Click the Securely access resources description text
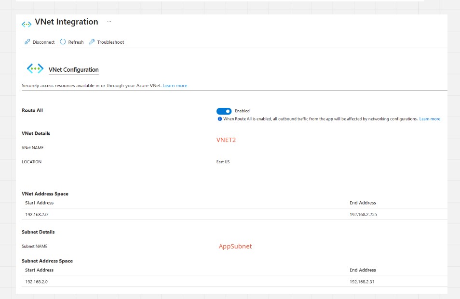 pos(92,86)
